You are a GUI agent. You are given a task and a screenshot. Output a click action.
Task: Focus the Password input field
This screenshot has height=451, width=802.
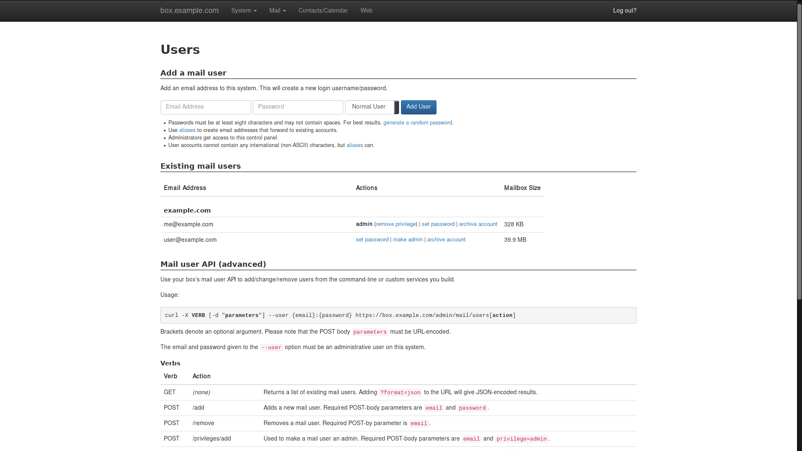(x=298, y=107)
